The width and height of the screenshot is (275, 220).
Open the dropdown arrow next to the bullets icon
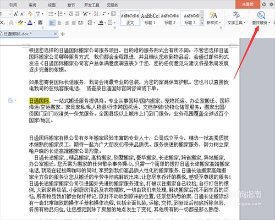pos(55,14)
